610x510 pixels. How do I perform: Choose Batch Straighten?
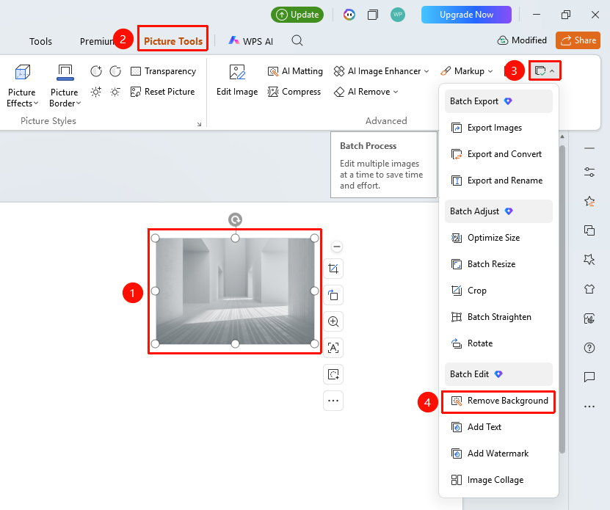click(498, 317)
